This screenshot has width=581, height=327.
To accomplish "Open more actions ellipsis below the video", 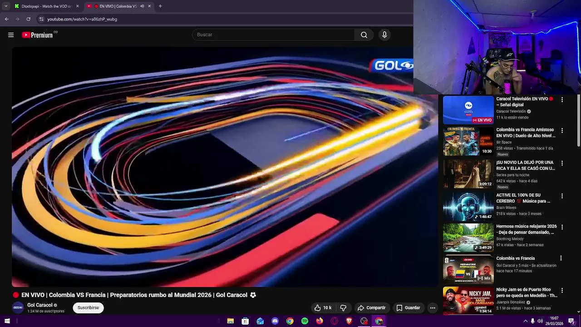I will coord(433,308).
